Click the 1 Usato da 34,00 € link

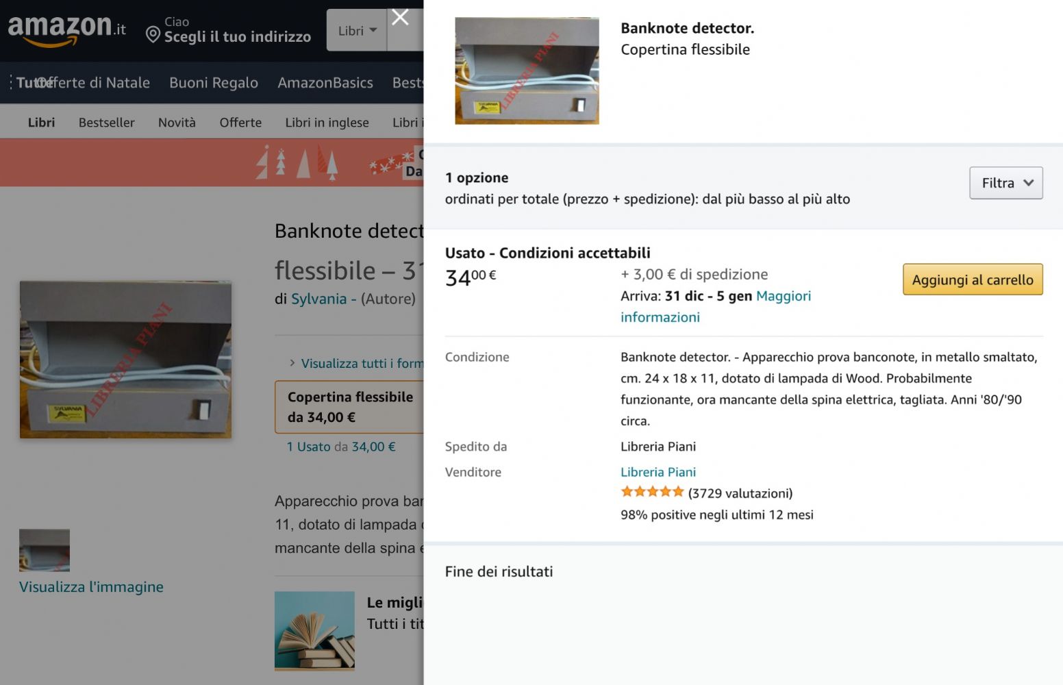(x=341, y=447)
